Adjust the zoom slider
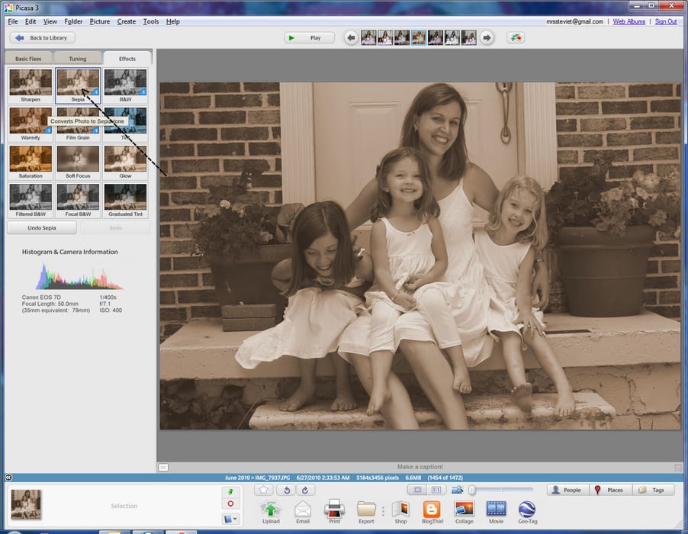Image resolution: width=688 pixels, height=534 pixels. tap(473, 490)
